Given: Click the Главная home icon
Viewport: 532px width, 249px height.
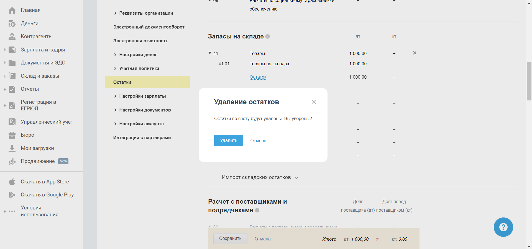Looking at the screenshot, I should click(12, 11).
